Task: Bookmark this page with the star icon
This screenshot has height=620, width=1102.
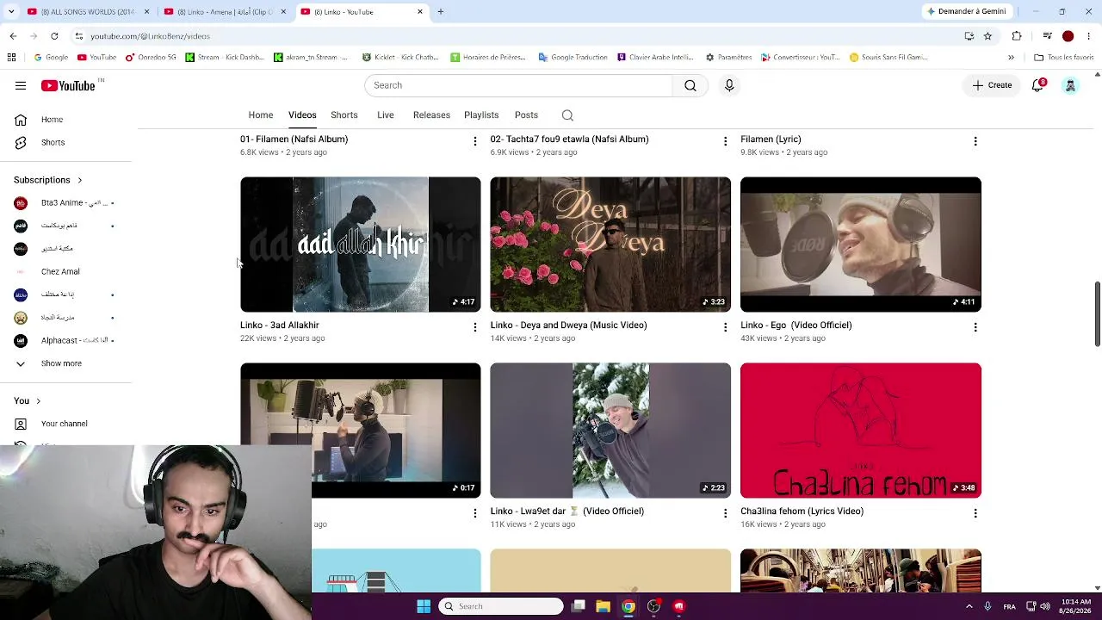Action: point(987,36)
